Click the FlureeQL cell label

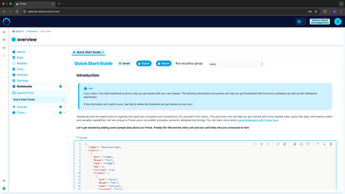[x=81, y=138]
